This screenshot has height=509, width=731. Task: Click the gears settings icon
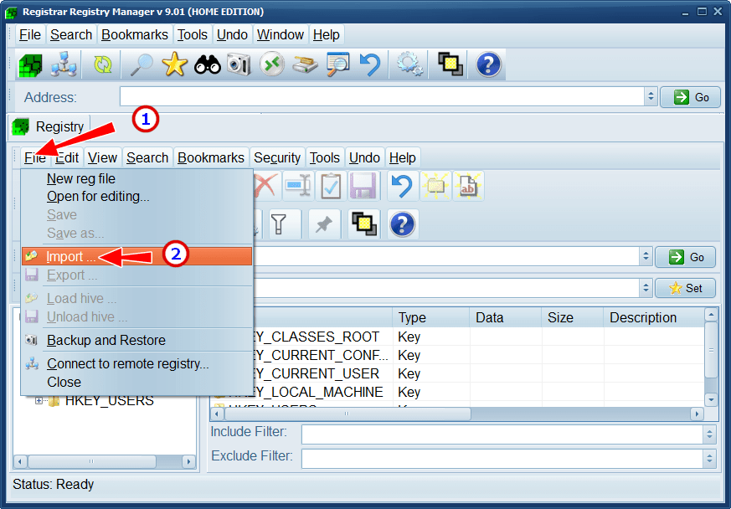(409, 65)
